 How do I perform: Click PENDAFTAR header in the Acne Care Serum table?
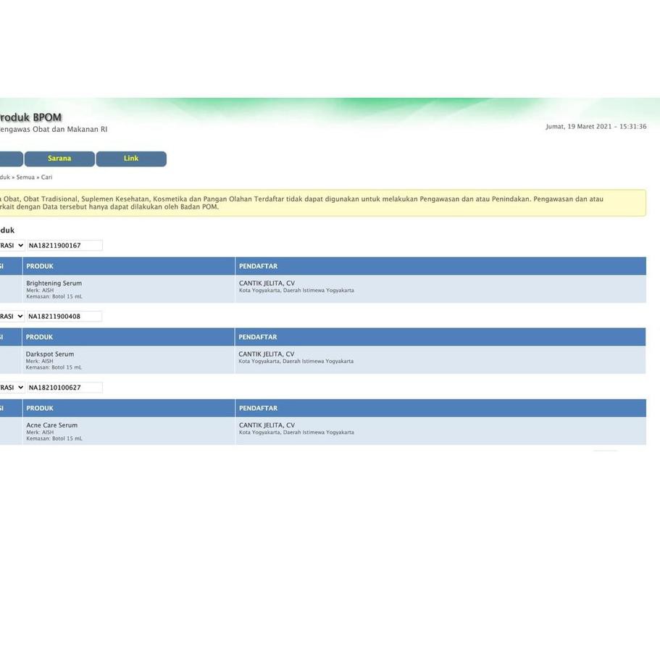tap(259, 409)
